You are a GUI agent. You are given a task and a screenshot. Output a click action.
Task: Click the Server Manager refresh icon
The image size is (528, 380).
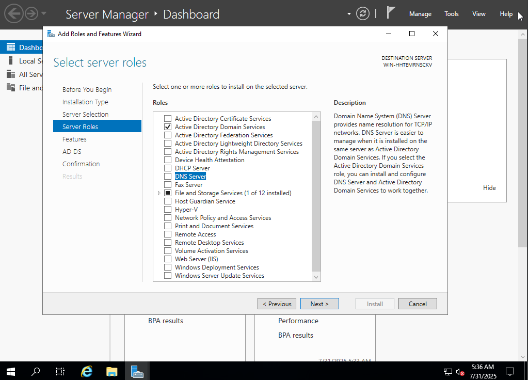363,14
